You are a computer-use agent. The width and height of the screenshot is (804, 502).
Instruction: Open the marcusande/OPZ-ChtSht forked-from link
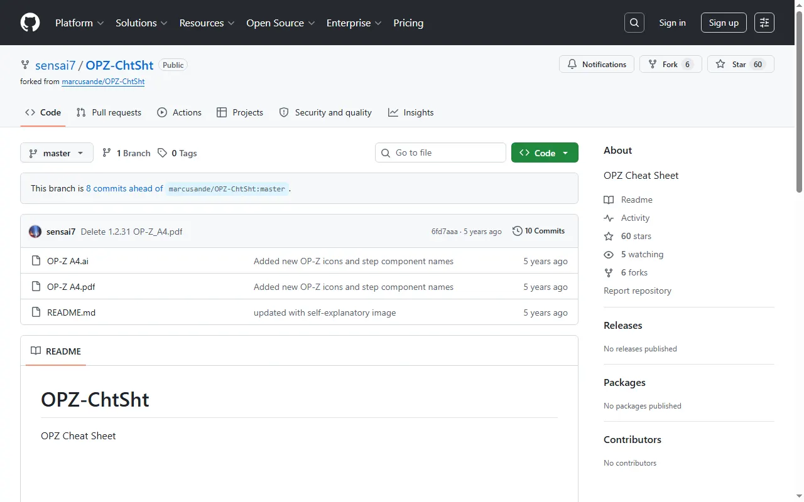click(x=103, y=82)
